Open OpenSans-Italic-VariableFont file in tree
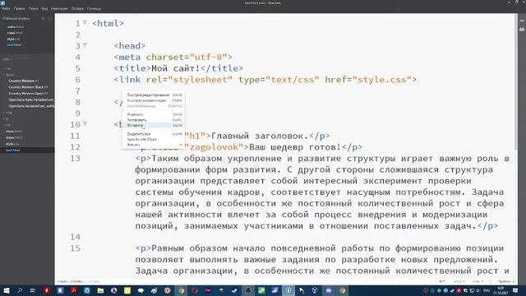Viewport: 526px width, 296px height. pos(31,99)
